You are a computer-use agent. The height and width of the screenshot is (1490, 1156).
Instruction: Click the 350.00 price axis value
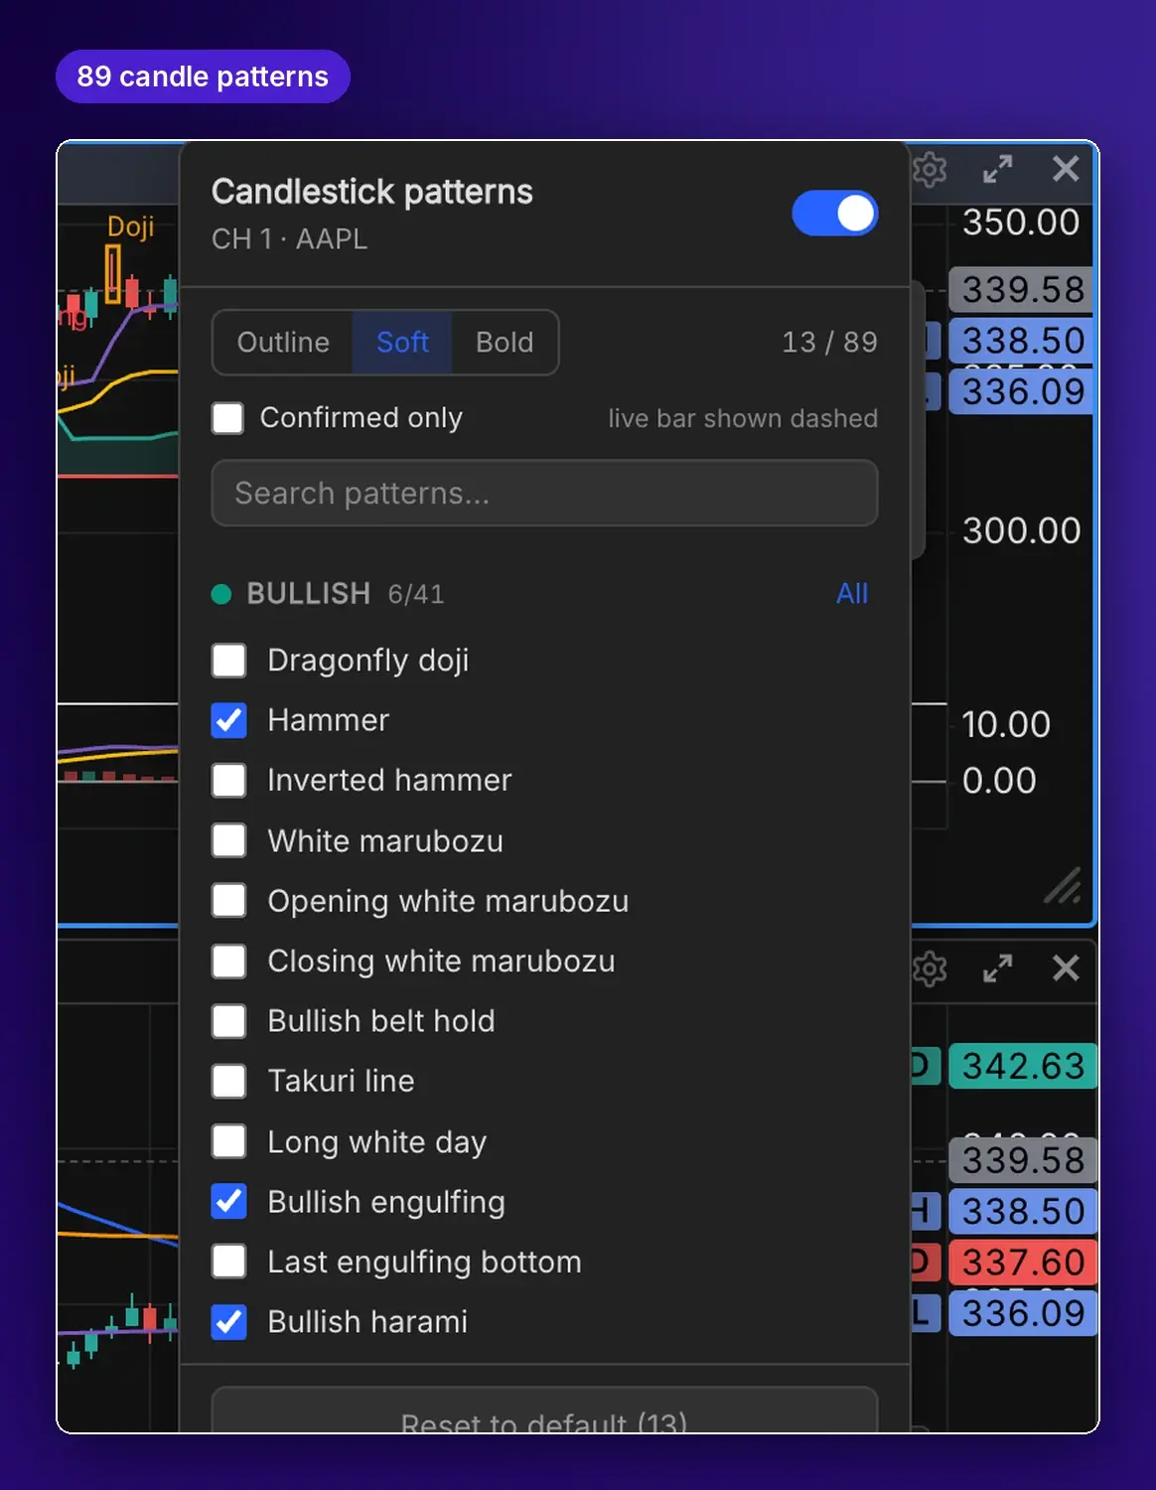tap(1021, 223)
